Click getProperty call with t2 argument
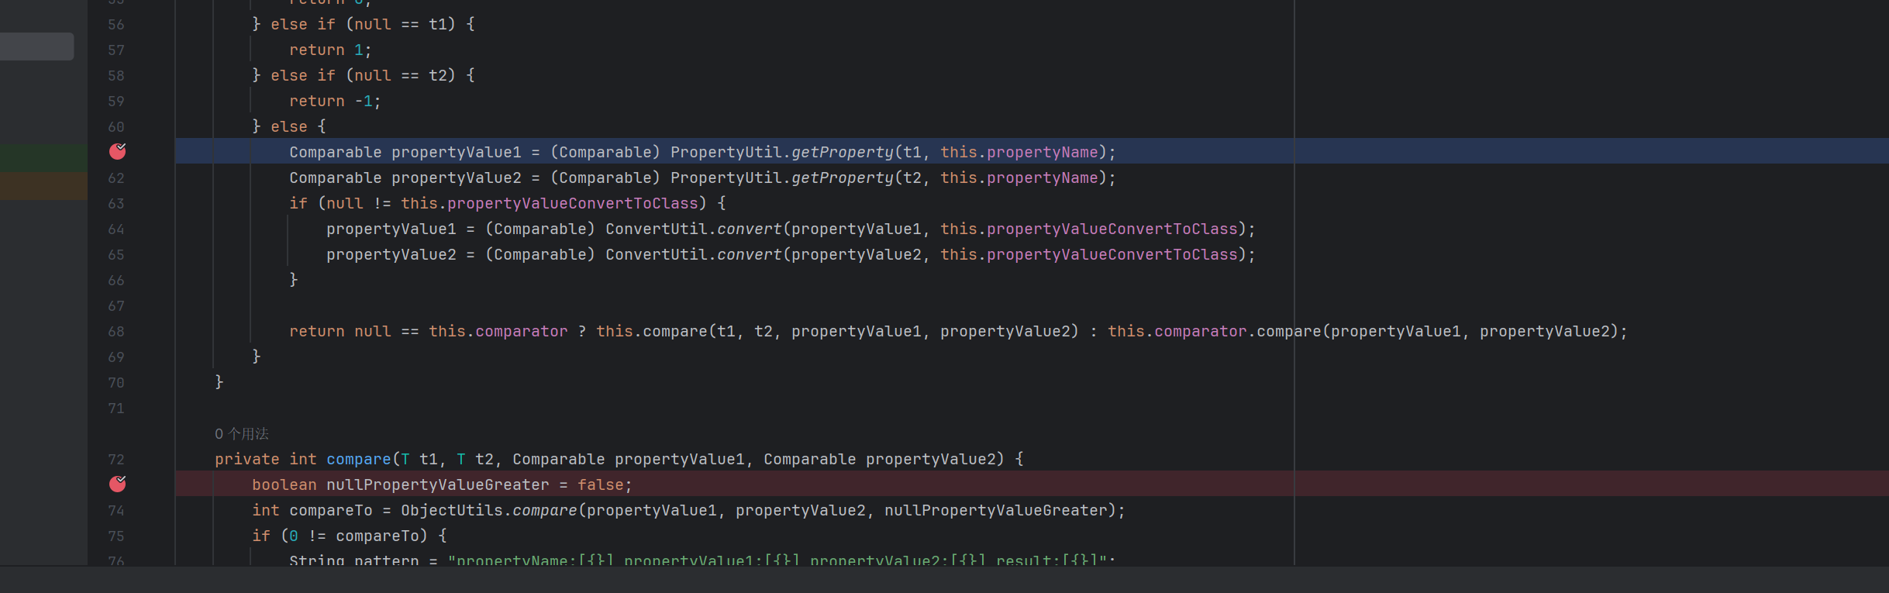 pyautogui.click(x=843, y=178)
